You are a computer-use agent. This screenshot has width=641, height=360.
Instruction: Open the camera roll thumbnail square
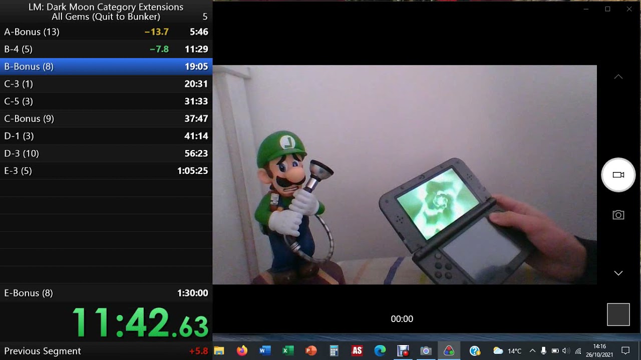click(618, 314)
